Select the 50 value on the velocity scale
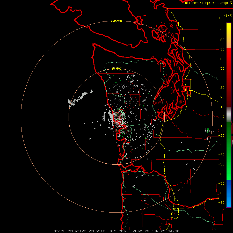Image resolution: width=233 pixels, height=233 pixels. [222, 69]
